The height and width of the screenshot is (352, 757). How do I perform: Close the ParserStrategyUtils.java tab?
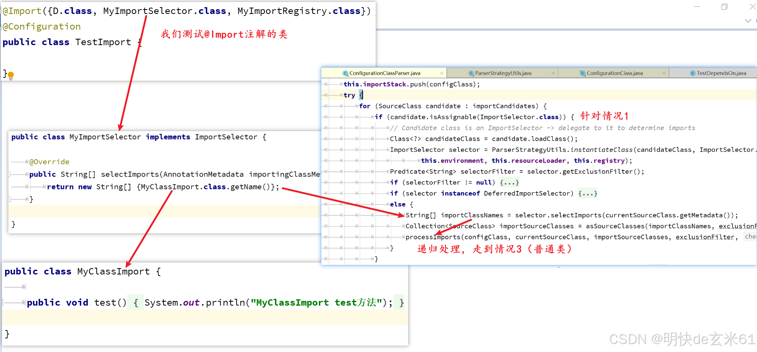coord(553,73)
